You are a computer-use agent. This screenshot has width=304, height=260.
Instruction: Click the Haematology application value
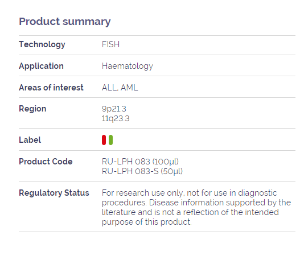[x=128, y=66]
